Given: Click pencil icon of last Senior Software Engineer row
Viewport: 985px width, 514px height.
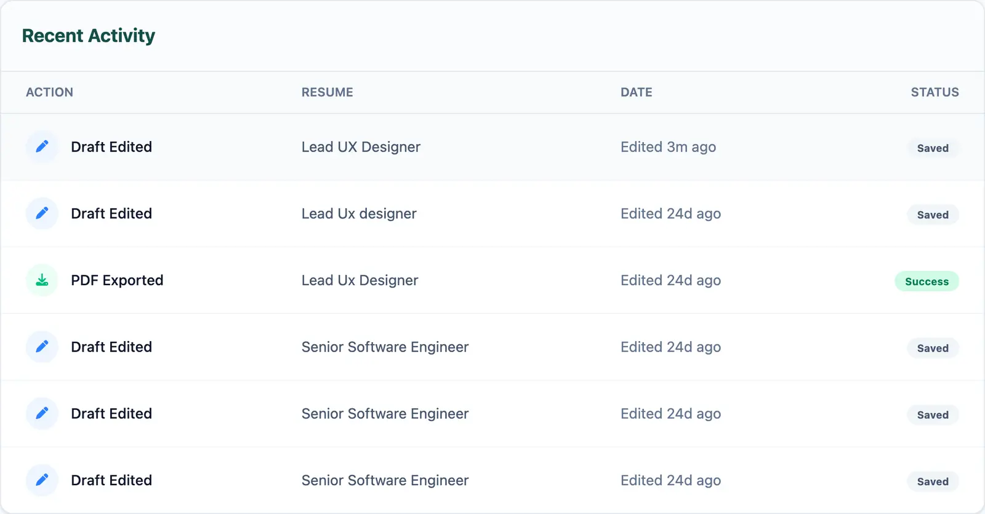Looking at the screenshot, I should pyautogui.click(x=42, y=480).
